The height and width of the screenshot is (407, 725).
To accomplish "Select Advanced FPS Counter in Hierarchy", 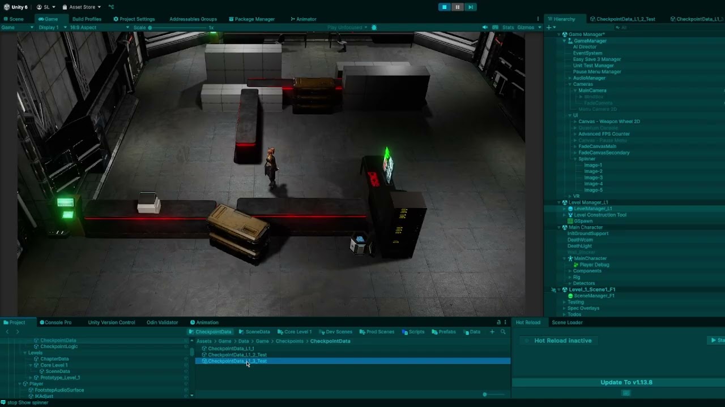I will 604,134.
